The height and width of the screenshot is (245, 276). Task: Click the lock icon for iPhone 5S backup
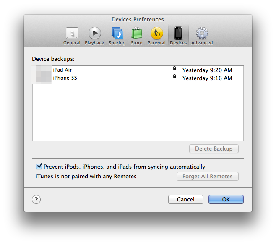174,76
